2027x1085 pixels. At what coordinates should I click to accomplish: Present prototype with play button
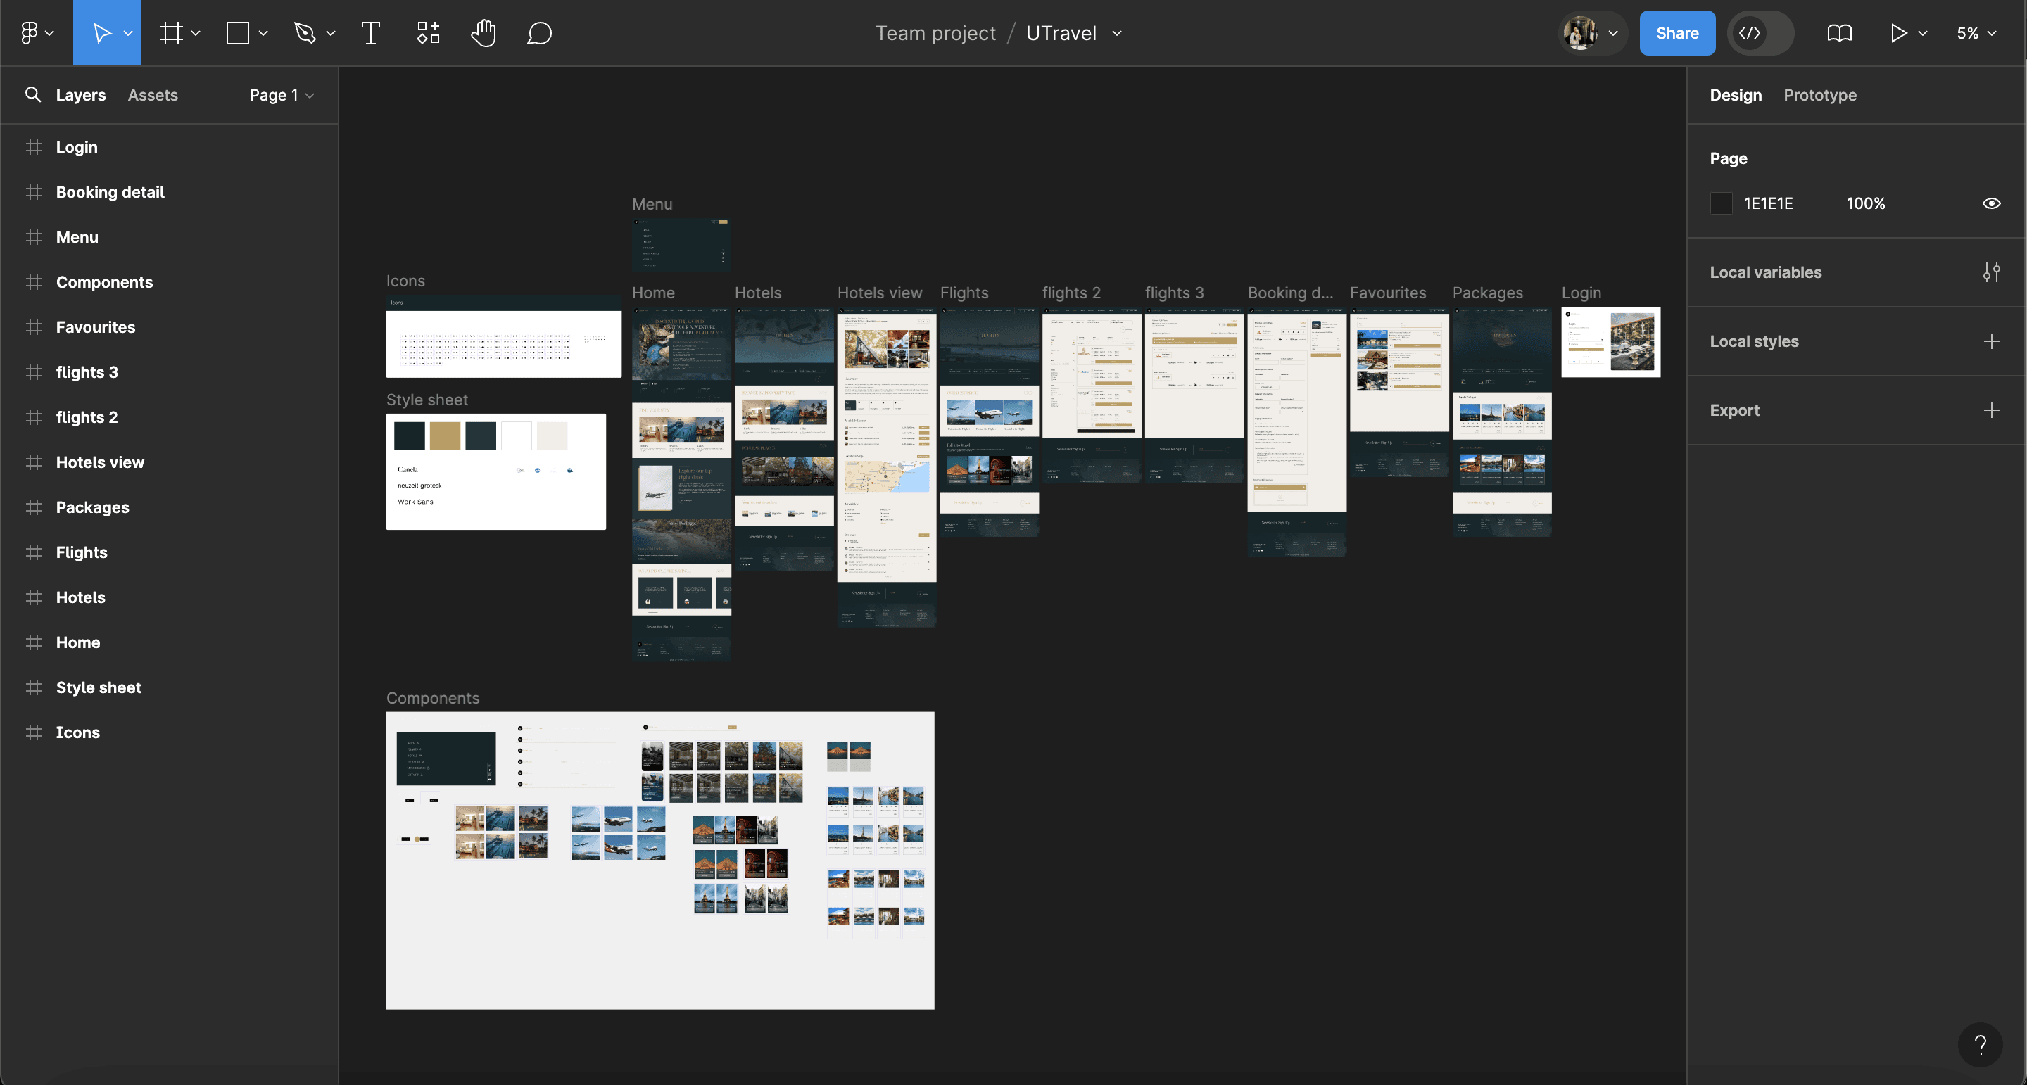(1898, 33)
